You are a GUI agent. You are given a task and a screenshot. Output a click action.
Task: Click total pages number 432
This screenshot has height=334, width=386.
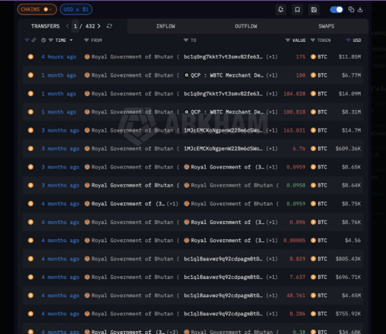(x=90, y=26)
